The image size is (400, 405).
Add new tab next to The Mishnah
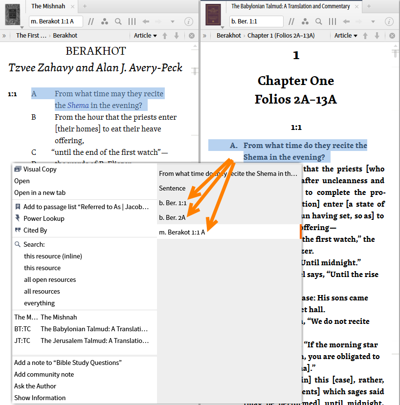point(85,6)
